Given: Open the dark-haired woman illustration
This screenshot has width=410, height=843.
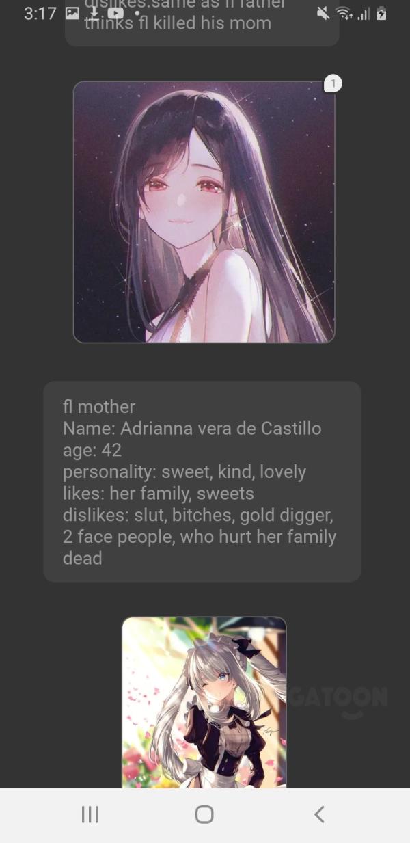Looking at the screenshot, I should 204,212.
